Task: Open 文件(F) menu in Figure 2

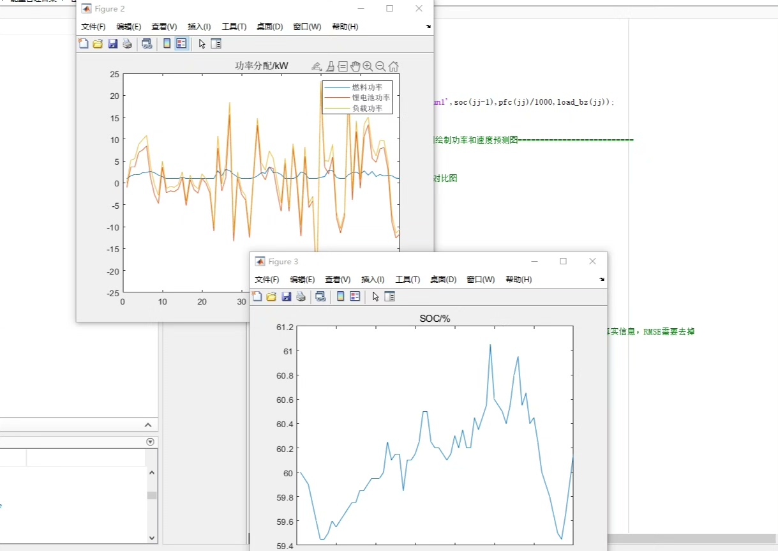Action: pyautogui.click(x=93, y=27)
